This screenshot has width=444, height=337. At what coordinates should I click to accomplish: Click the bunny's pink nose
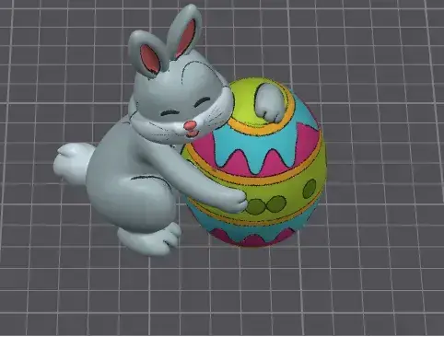coord(190,125)
